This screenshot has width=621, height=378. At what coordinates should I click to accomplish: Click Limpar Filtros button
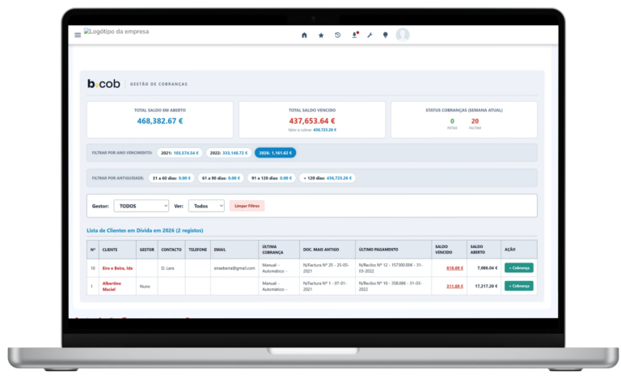pos(247,206)
